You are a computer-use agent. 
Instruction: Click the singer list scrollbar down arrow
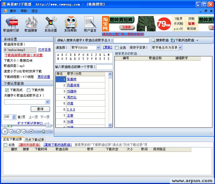pos(110,125)
